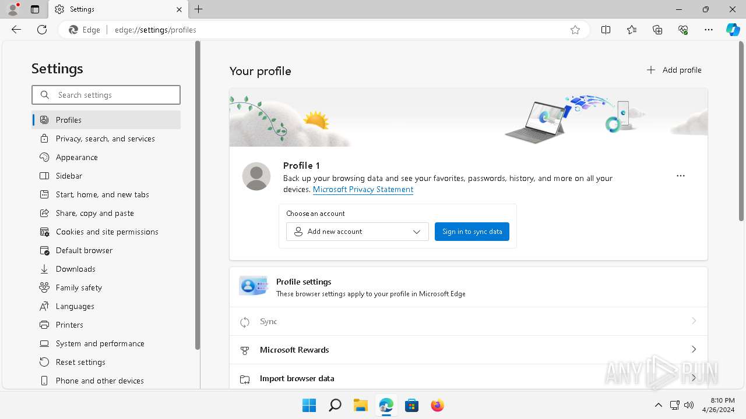This screenshot has width=746, height=419.
Task: Open taskbar Search
Action: click(335, 405)
